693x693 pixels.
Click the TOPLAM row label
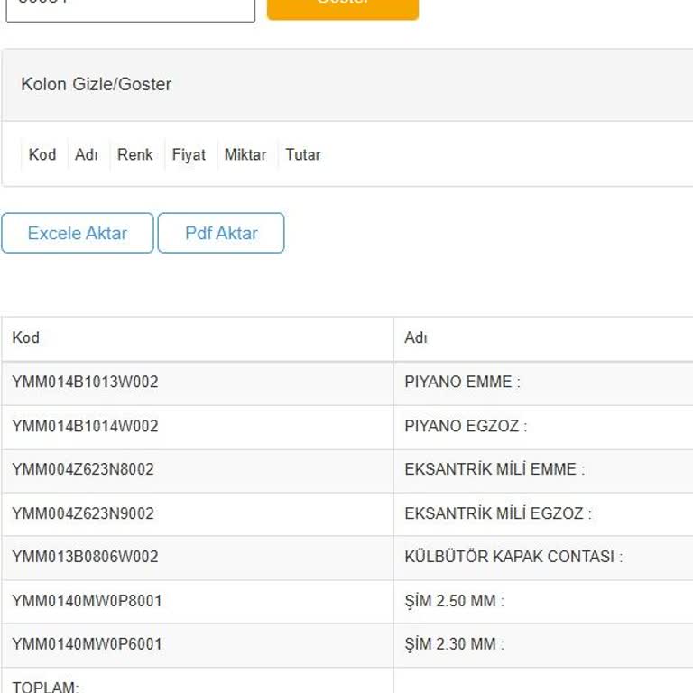click(x=45, y=687)
